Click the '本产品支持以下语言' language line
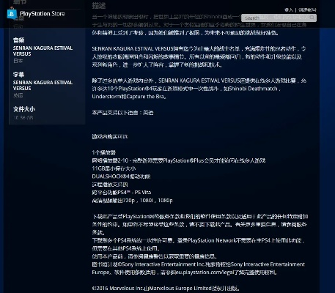This screenshot has height=293, width=335. [122, 113]
